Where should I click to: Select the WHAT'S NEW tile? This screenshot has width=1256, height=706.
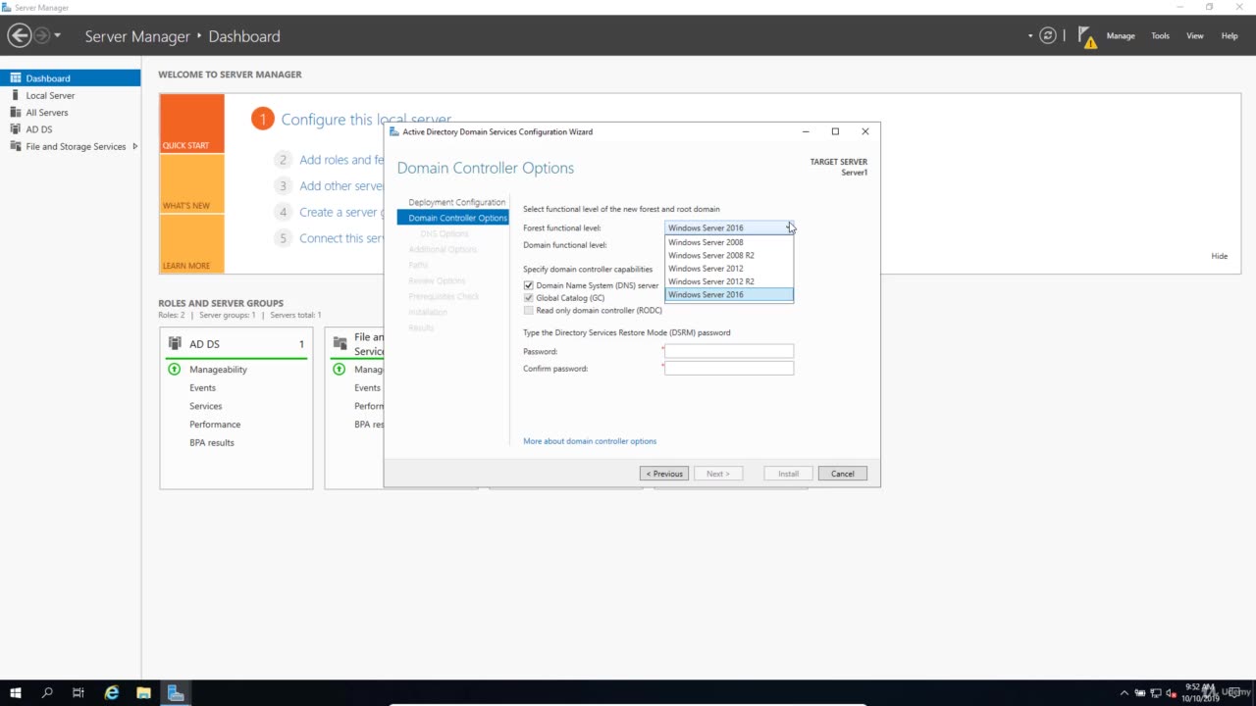click(192, 183)
